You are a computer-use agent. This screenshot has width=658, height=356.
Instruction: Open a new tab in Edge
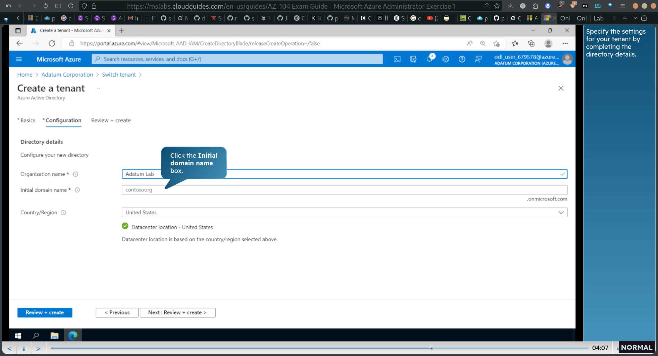pyautogui.click(x=121, y=31)
